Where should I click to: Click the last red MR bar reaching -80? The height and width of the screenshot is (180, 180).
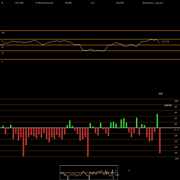tap(160, 140)
